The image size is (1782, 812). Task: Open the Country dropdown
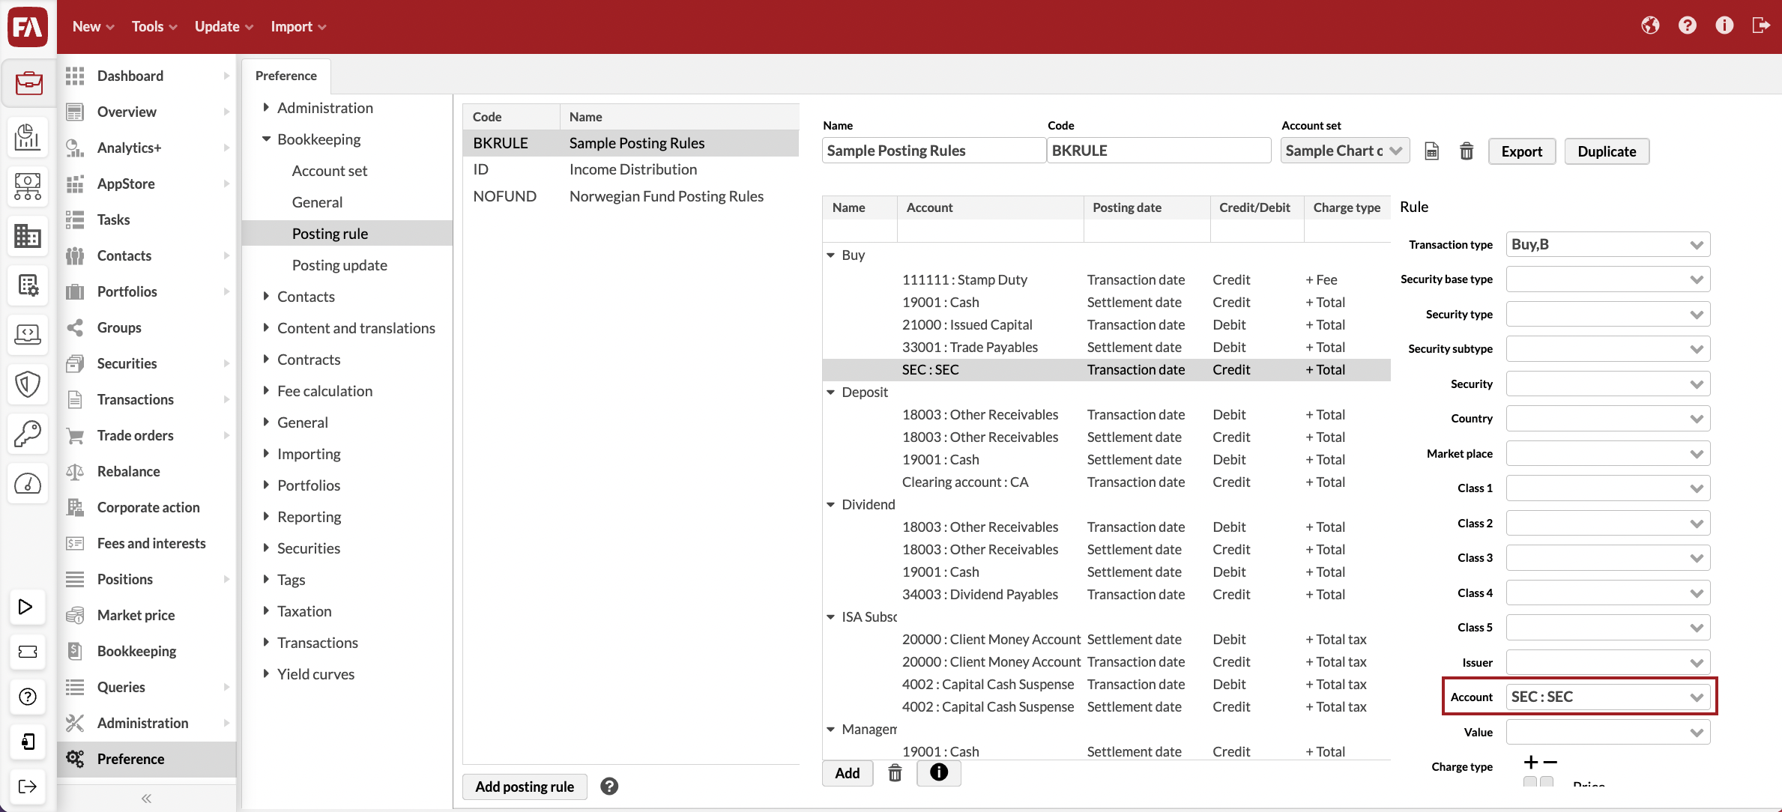tap(1608, 419)
